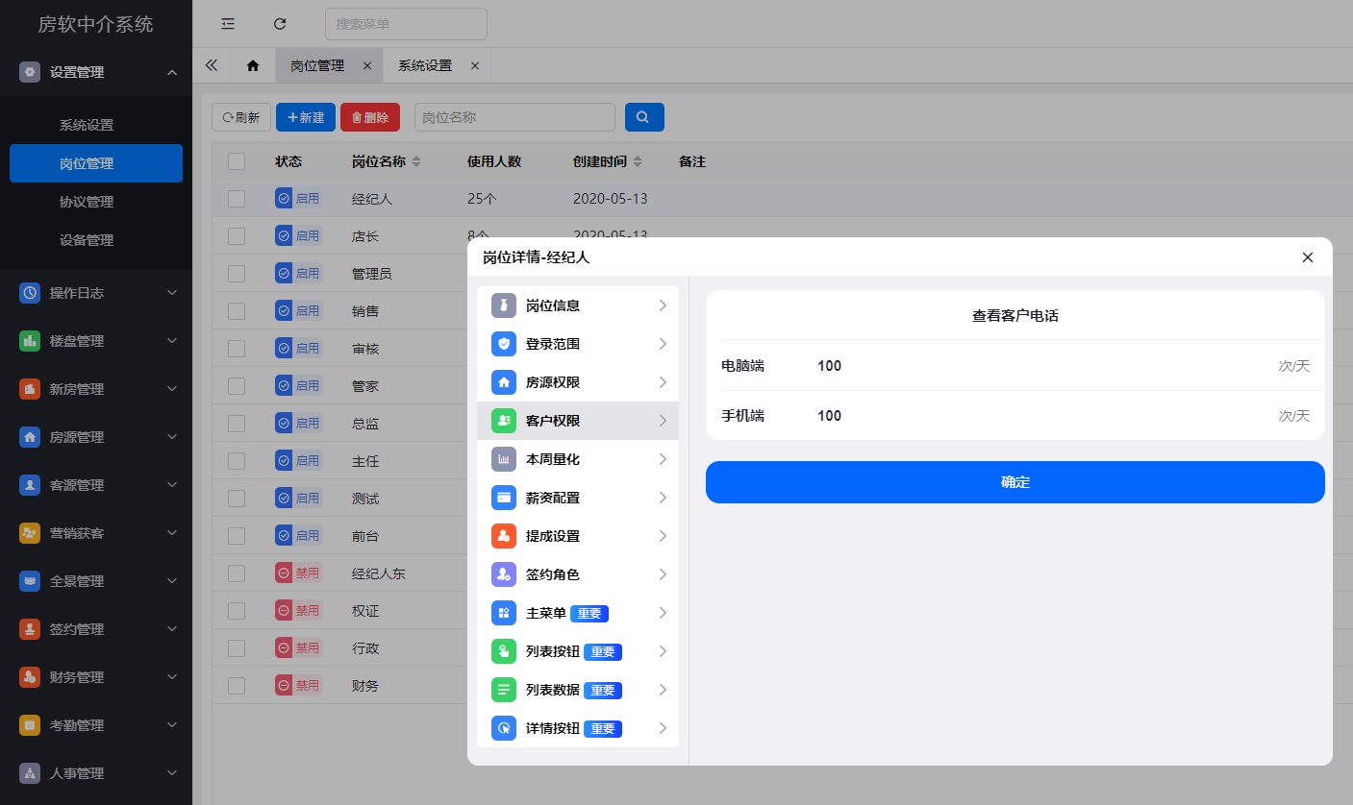1353x805 pixels.
Task: Click the 财务管理 icon in sidebar
Action: click(30, 677)
